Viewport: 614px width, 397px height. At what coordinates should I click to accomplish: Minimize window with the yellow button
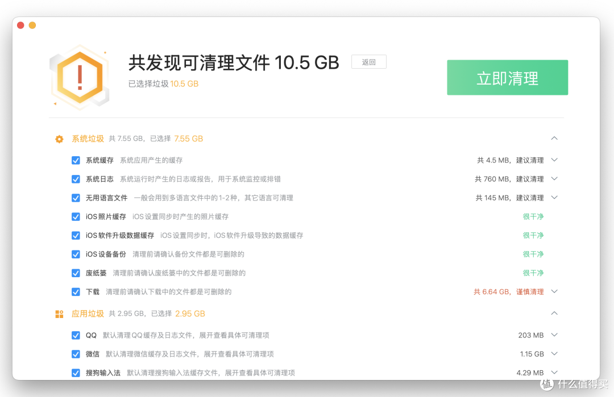(32, 26)
